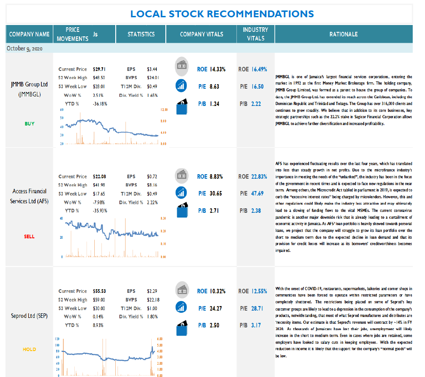This screenshot has width=425, height=377.
Task: Click JMMB current price $29.71
Action: (99, 69)
